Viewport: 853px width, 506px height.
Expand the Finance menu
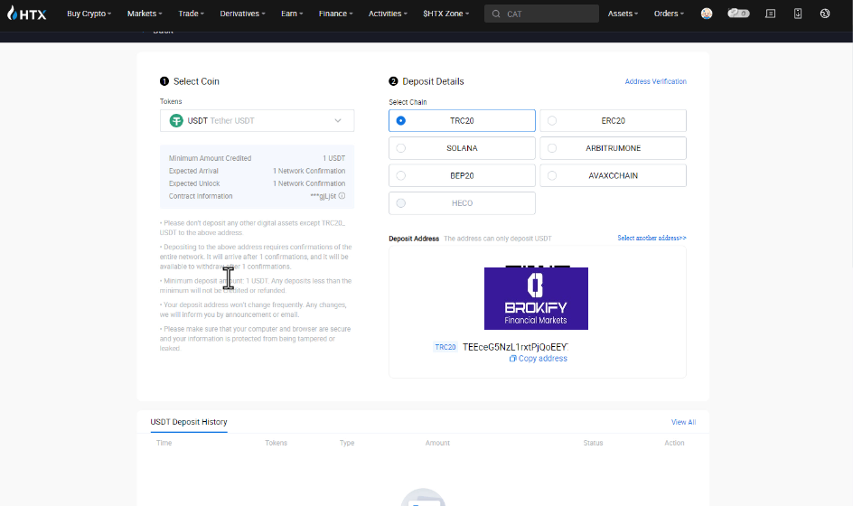click(335, 14)
